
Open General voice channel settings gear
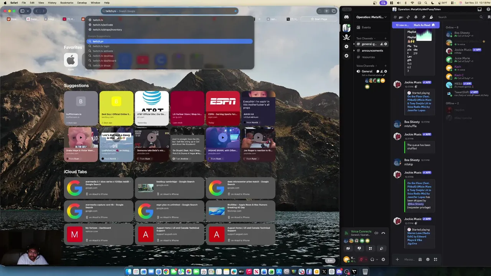click(x=386, y=71)
